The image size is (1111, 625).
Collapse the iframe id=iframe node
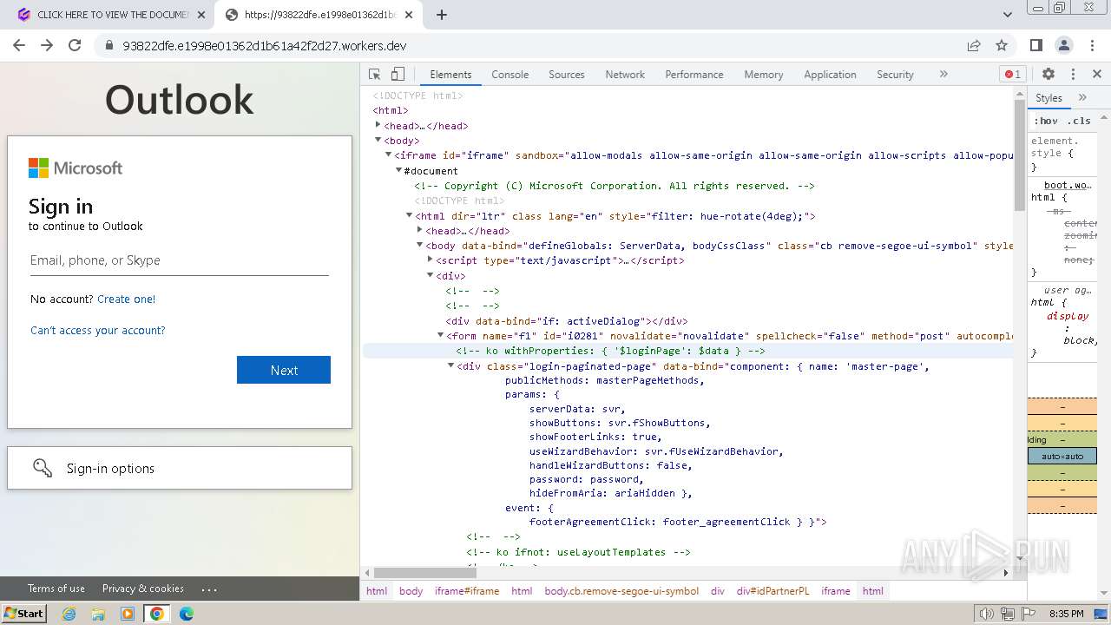388,155
